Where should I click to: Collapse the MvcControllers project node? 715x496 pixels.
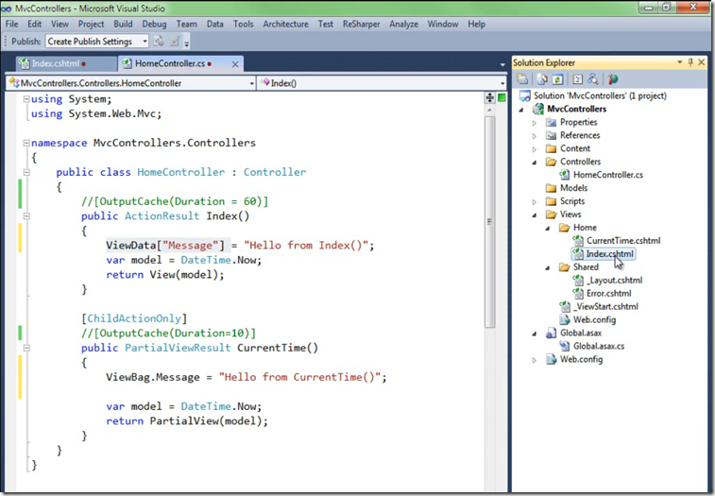521,110
